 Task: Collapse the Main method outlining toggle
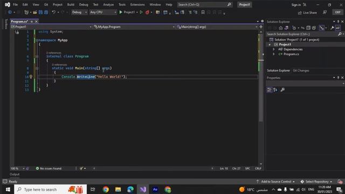tap(37, 68)
